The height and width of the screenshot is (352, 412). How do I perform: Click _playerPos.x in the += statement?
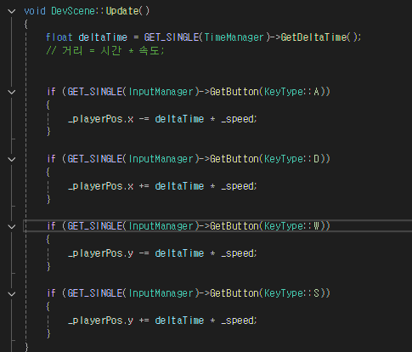tap(100, 186)
